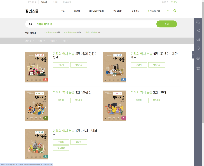Open the 자료실 menu item

click(77, 11)
